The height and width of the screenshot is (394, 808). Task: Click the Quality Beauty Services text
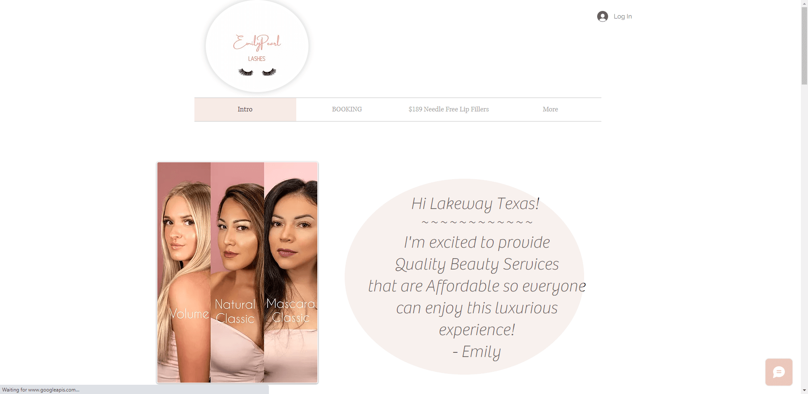pos(477,264)
